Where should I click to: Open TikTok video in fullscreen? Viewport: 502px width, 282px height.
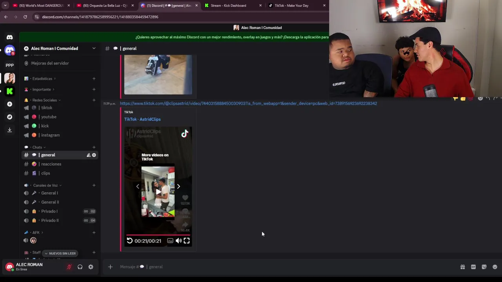tap(187, 240)
